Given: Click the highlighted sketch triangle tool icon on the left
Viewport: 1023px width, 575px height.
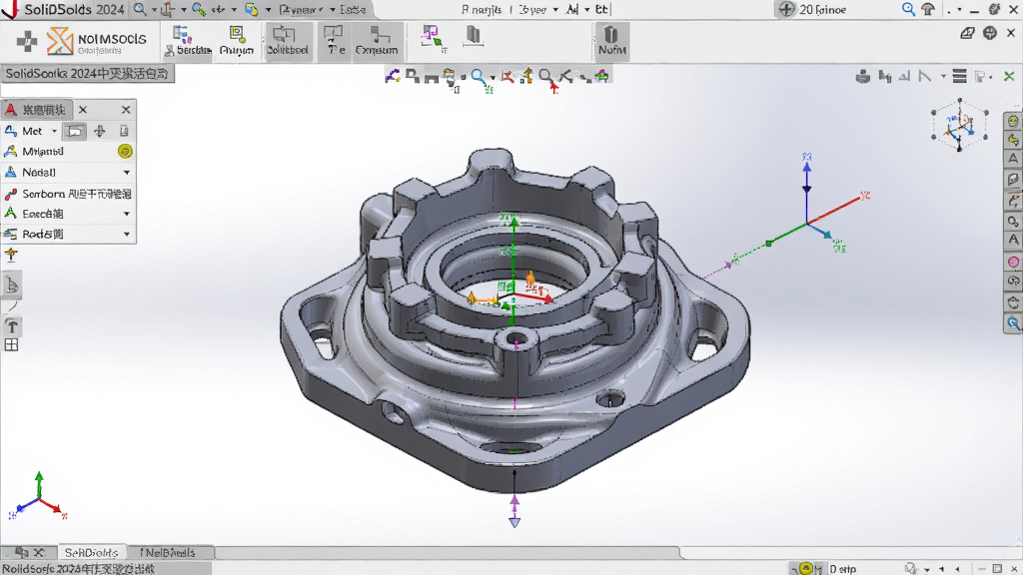Looking at the screenshot, I should pyautogui.click(x=12, y=285).
